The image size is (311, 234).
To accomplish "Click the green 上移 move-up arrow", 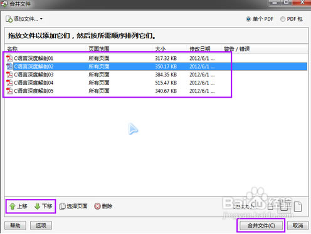I will point(13,206).
